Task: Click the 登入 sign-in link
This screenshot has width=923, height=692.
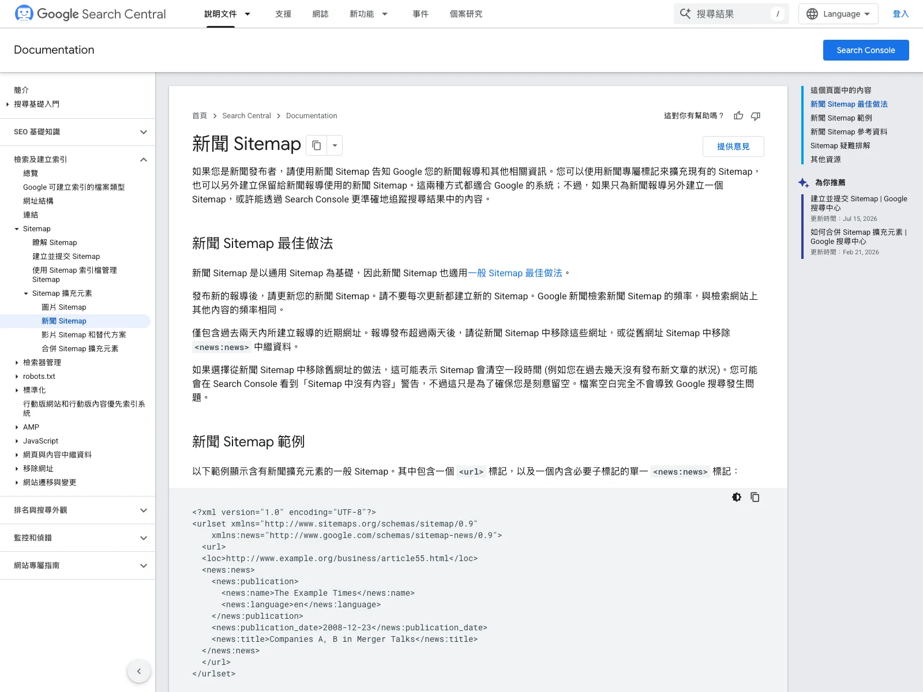Action: click(901, 14)
